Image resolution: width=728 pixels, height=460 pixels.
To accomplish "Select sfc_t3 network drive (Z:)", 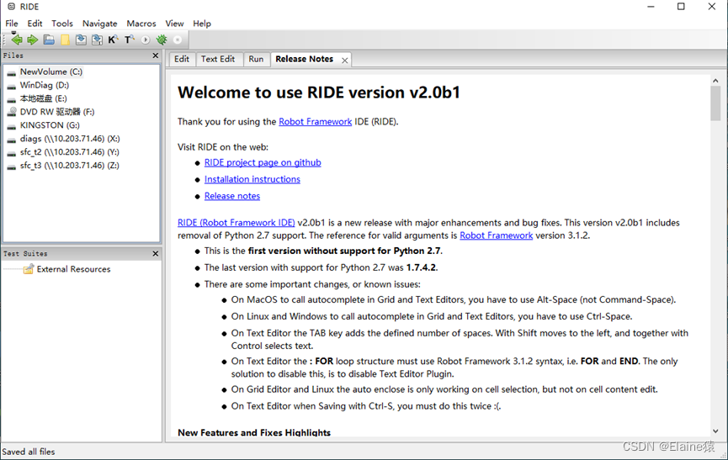I will pos(70,166).
